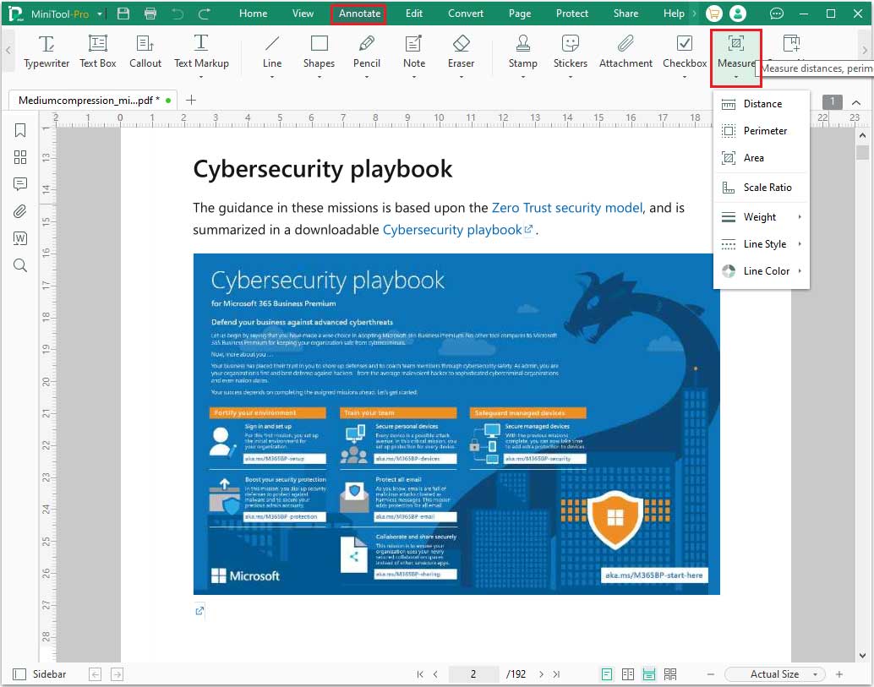This screenshot has height=687, width=874.
Task: Expand the Line Color submenu
Action: click(x=762, y=270)
